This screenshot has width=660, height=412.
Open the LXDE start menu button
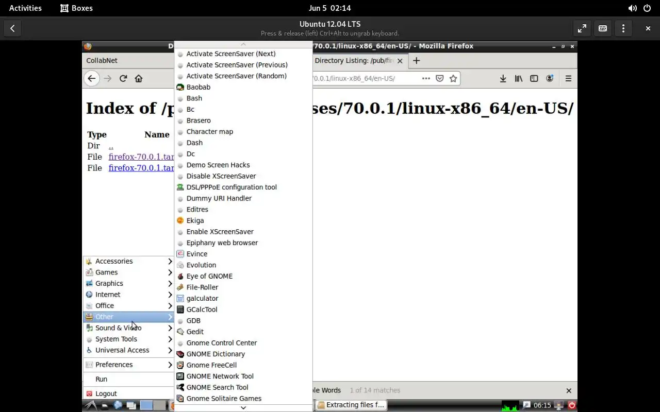point(91,405)
